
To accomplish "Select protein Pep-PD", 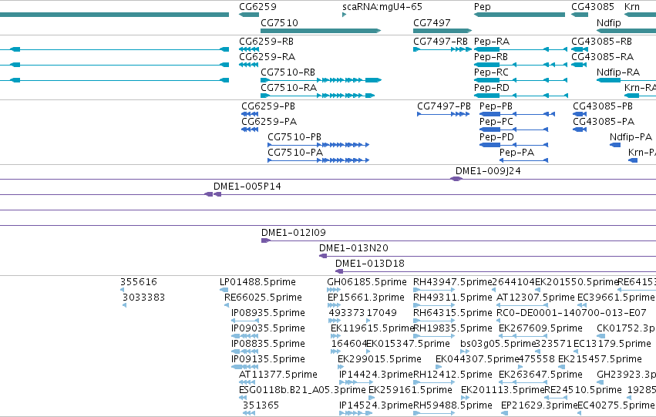I will 513,145.
